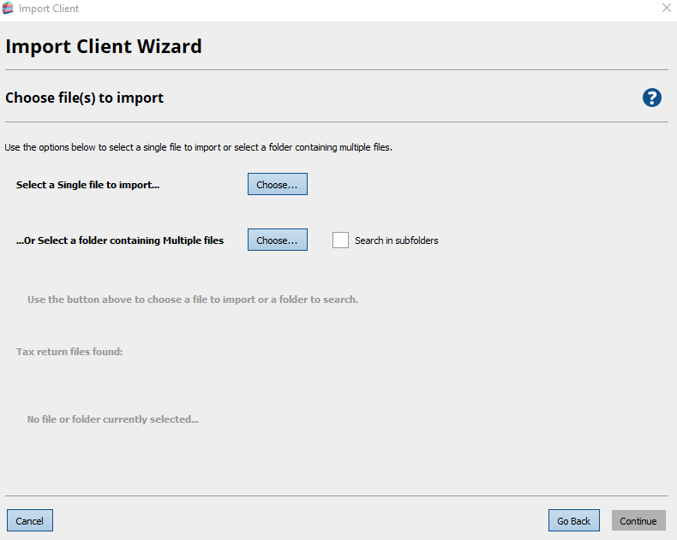Click the 'Or Select a folder' label
Screen dimensions: 677x540
point(120,240)
